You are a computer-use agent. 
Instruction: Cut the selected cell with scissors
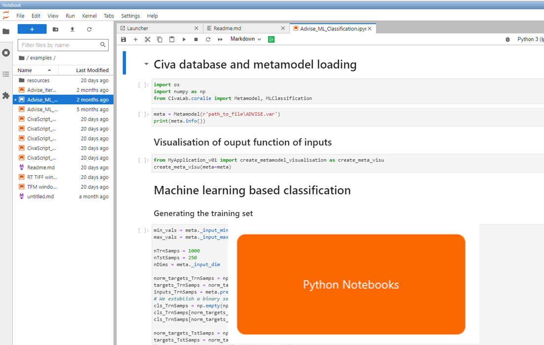[148, 39]
